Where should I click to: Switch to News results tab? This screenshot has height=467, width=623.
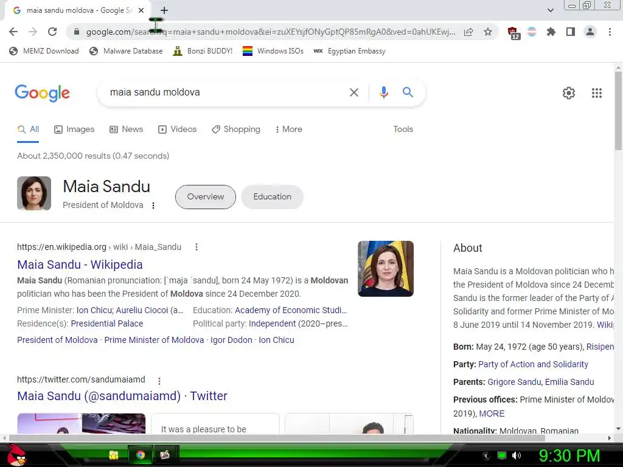[x=127, y=130]
